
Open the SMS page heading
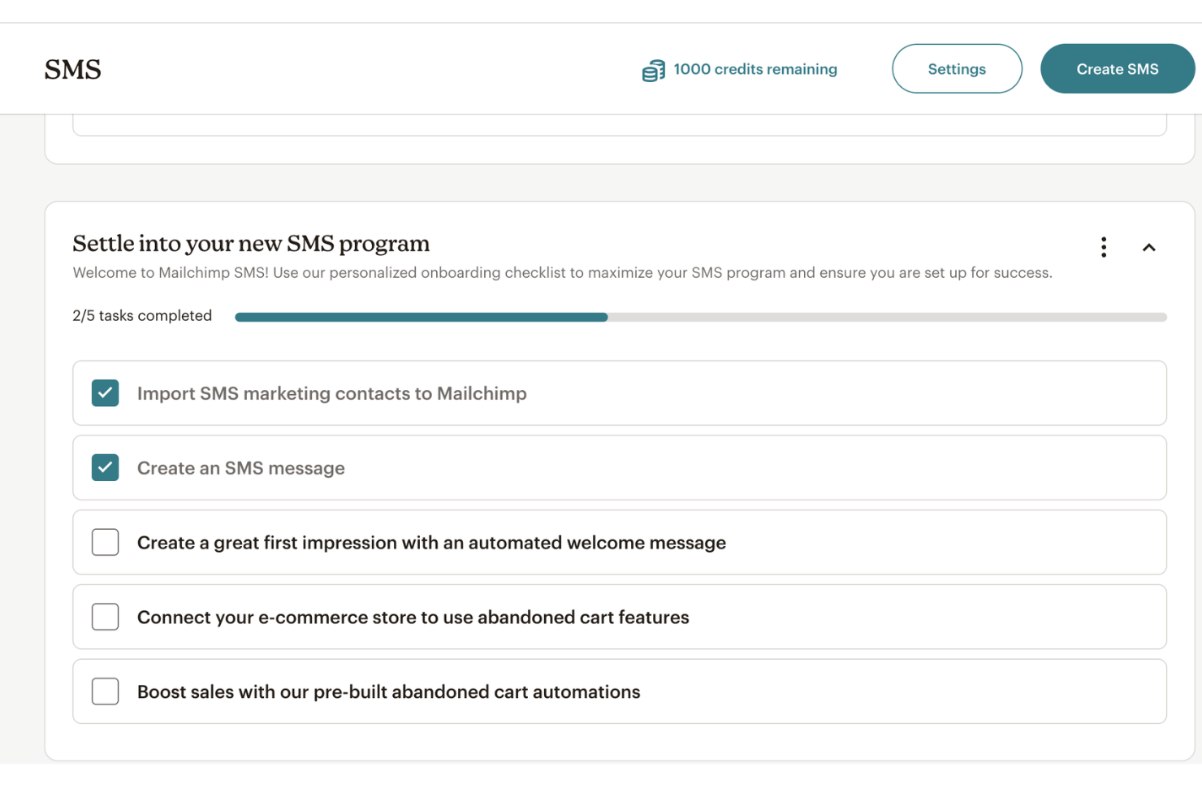[72, 69]
